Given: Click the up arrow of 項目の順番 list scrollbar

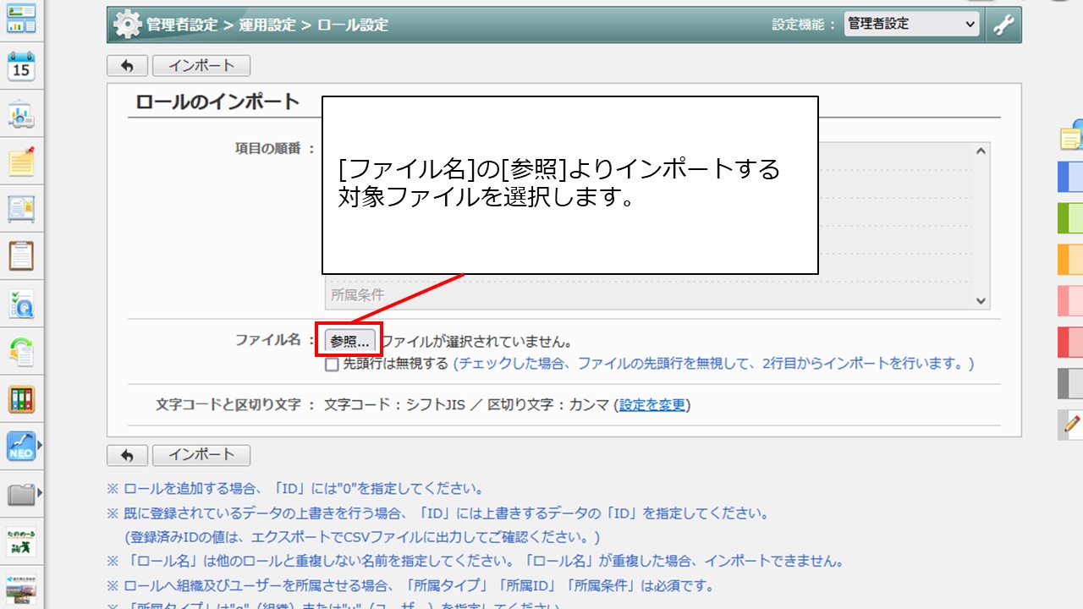Looking at the screenshot, I should [x=981, y=151].
